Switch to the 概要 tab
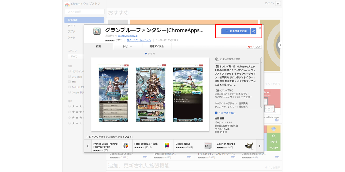The height and width of the screenshot is (172, 345). (98, 46)
